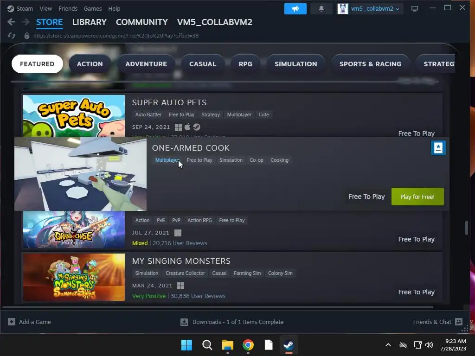Screen dimensions: 475x356
Task: Open the Grand Chase thumbnail
Action: point(74,229)
